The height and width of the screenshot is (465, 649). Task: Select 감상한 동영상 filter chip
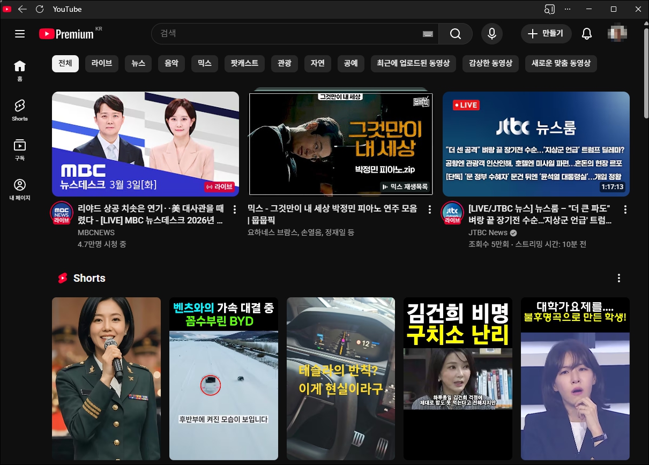coord(490,63)
